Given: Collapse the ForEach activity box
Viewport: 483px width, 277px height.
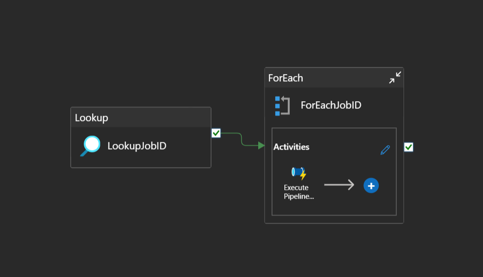Looking at the screenshot, I should pyautogui.click(x=395, y=77).
